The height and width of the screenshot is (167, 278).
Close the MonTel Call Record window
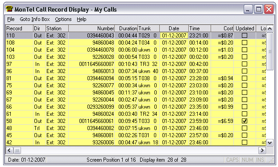269,9
